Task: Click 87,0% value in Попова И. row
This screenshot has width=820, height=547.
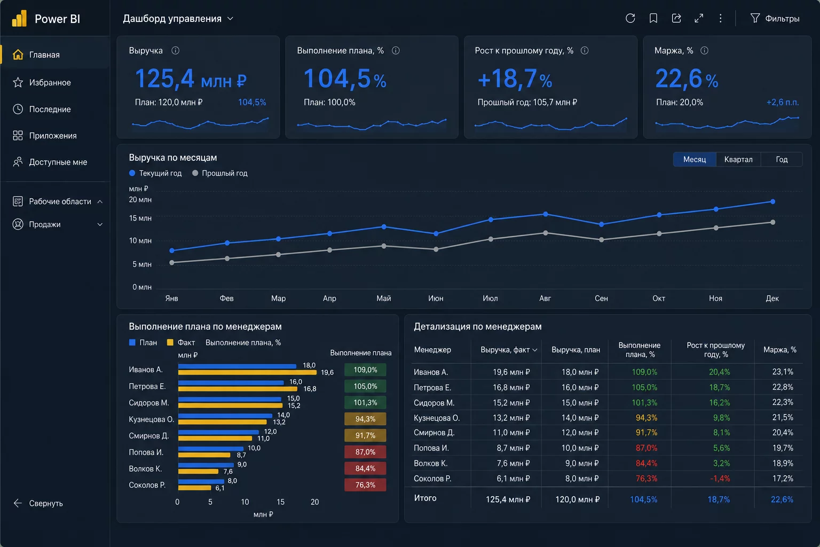Action: tap(646, 448)
